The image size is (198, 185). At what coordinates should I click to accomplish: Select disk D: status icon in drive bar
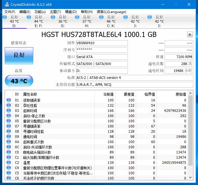pos(5,17)
